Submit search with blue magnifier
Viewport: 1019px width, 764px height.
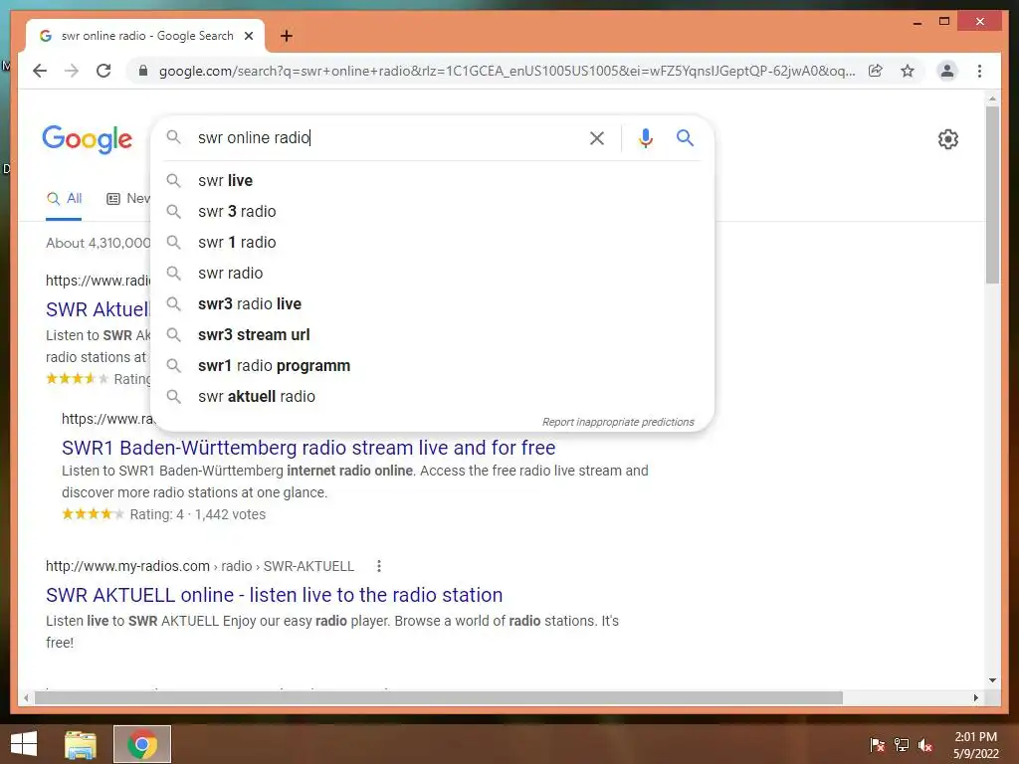[685, 137]
